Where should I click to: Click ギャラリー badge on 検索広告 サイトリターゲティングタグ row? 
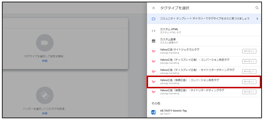[x=249, y=92]
